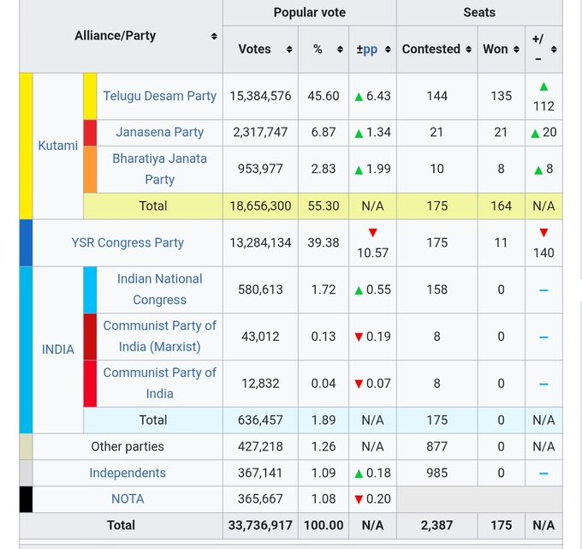
Task: Sort by Contested column arrows
Action: (469, 49)
